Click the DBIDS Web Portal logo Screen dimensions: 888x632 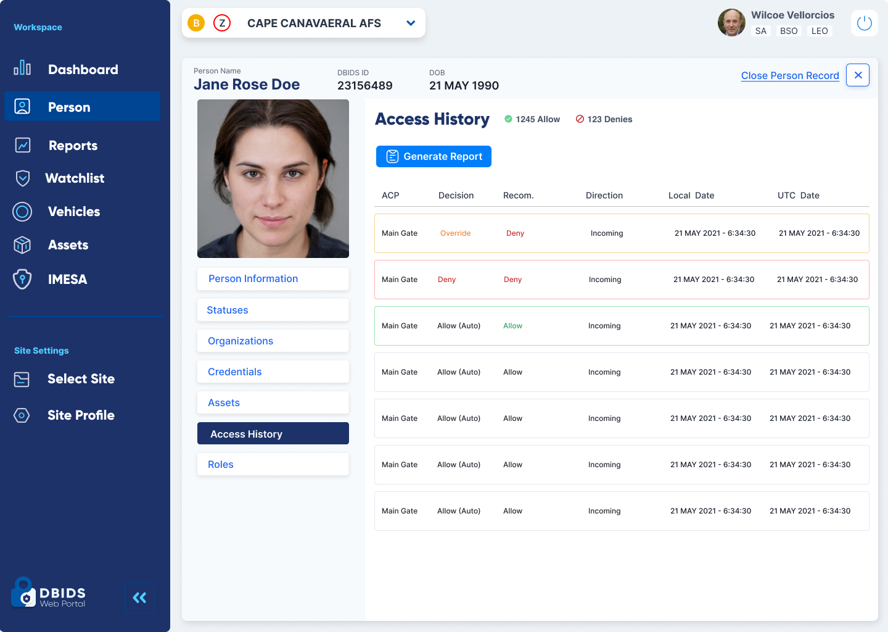click(x=49, y=594)
